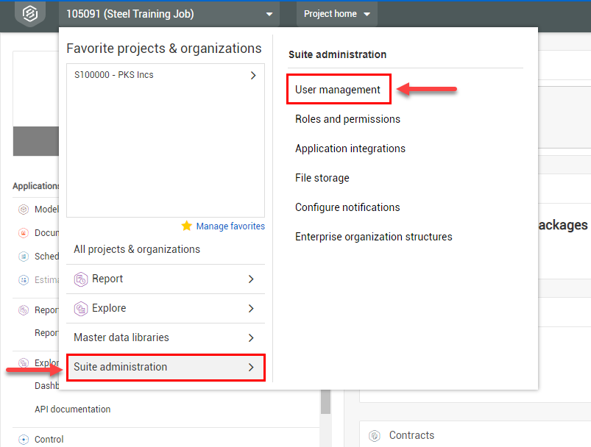Viewport: 591px width, 447px height.
Task: Click the Report icon in the menu
Action: [x=81, y=279]
